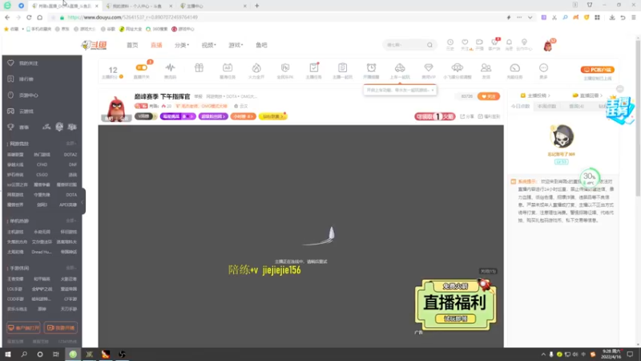The height and width of the screenshot is (361, 641).
Task: Open the Windows Start button
Action: 8,355
